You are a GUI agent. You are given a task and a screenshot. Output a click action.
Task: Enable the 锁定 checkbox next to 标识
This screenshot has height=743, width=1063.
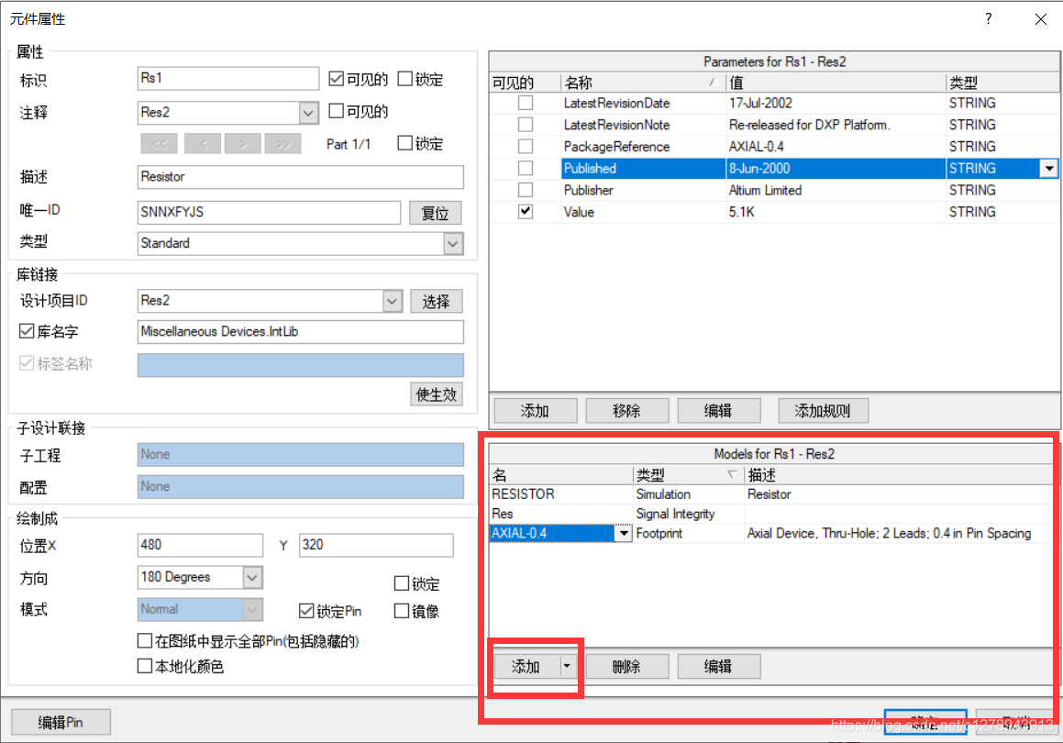click(x=405, y=80)
